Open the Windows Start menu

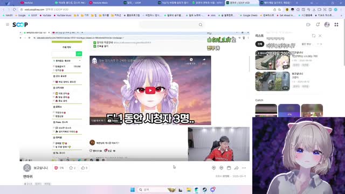pyautogui.click(x=133, y=190)
